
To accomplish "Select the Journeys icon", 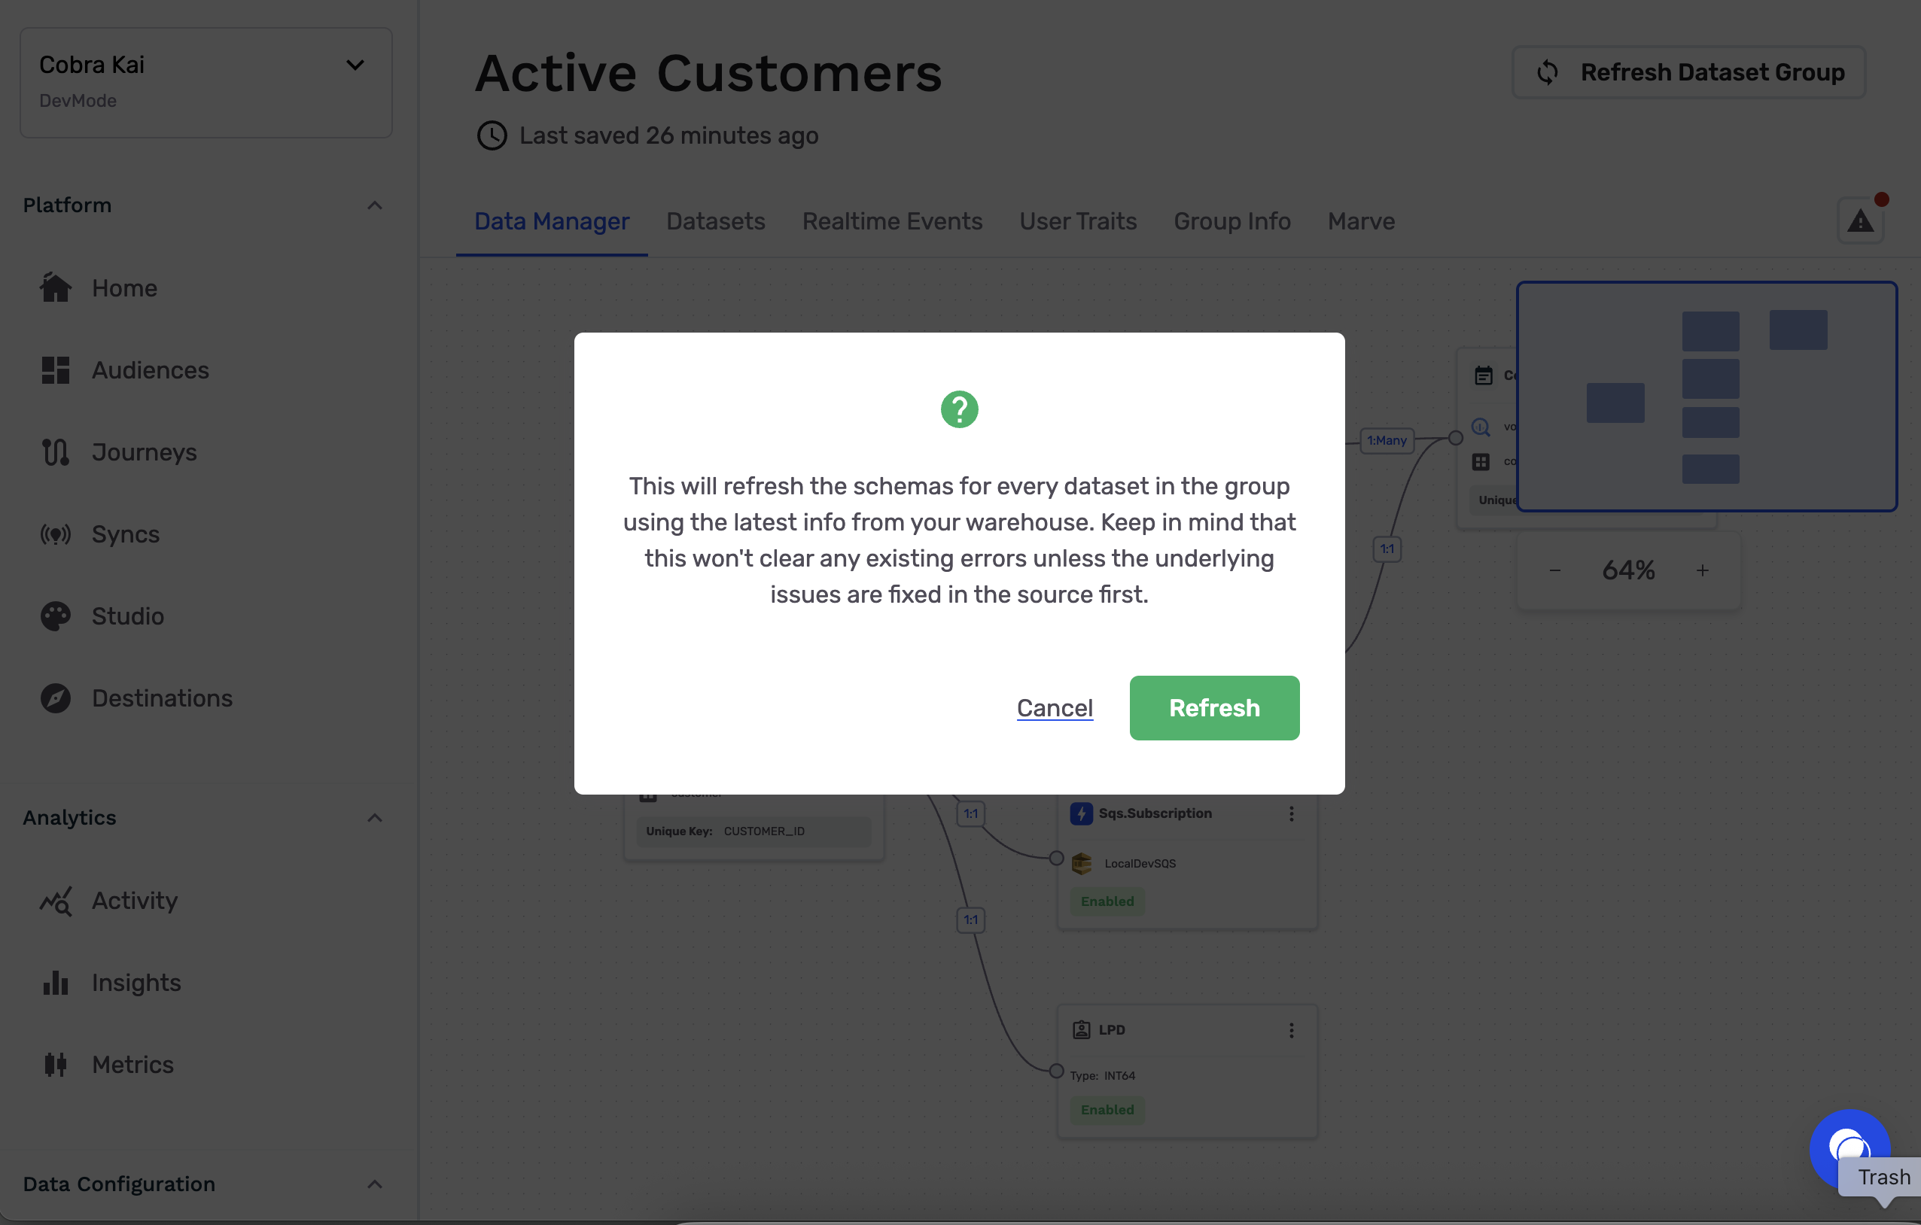I will pos(56,451).
